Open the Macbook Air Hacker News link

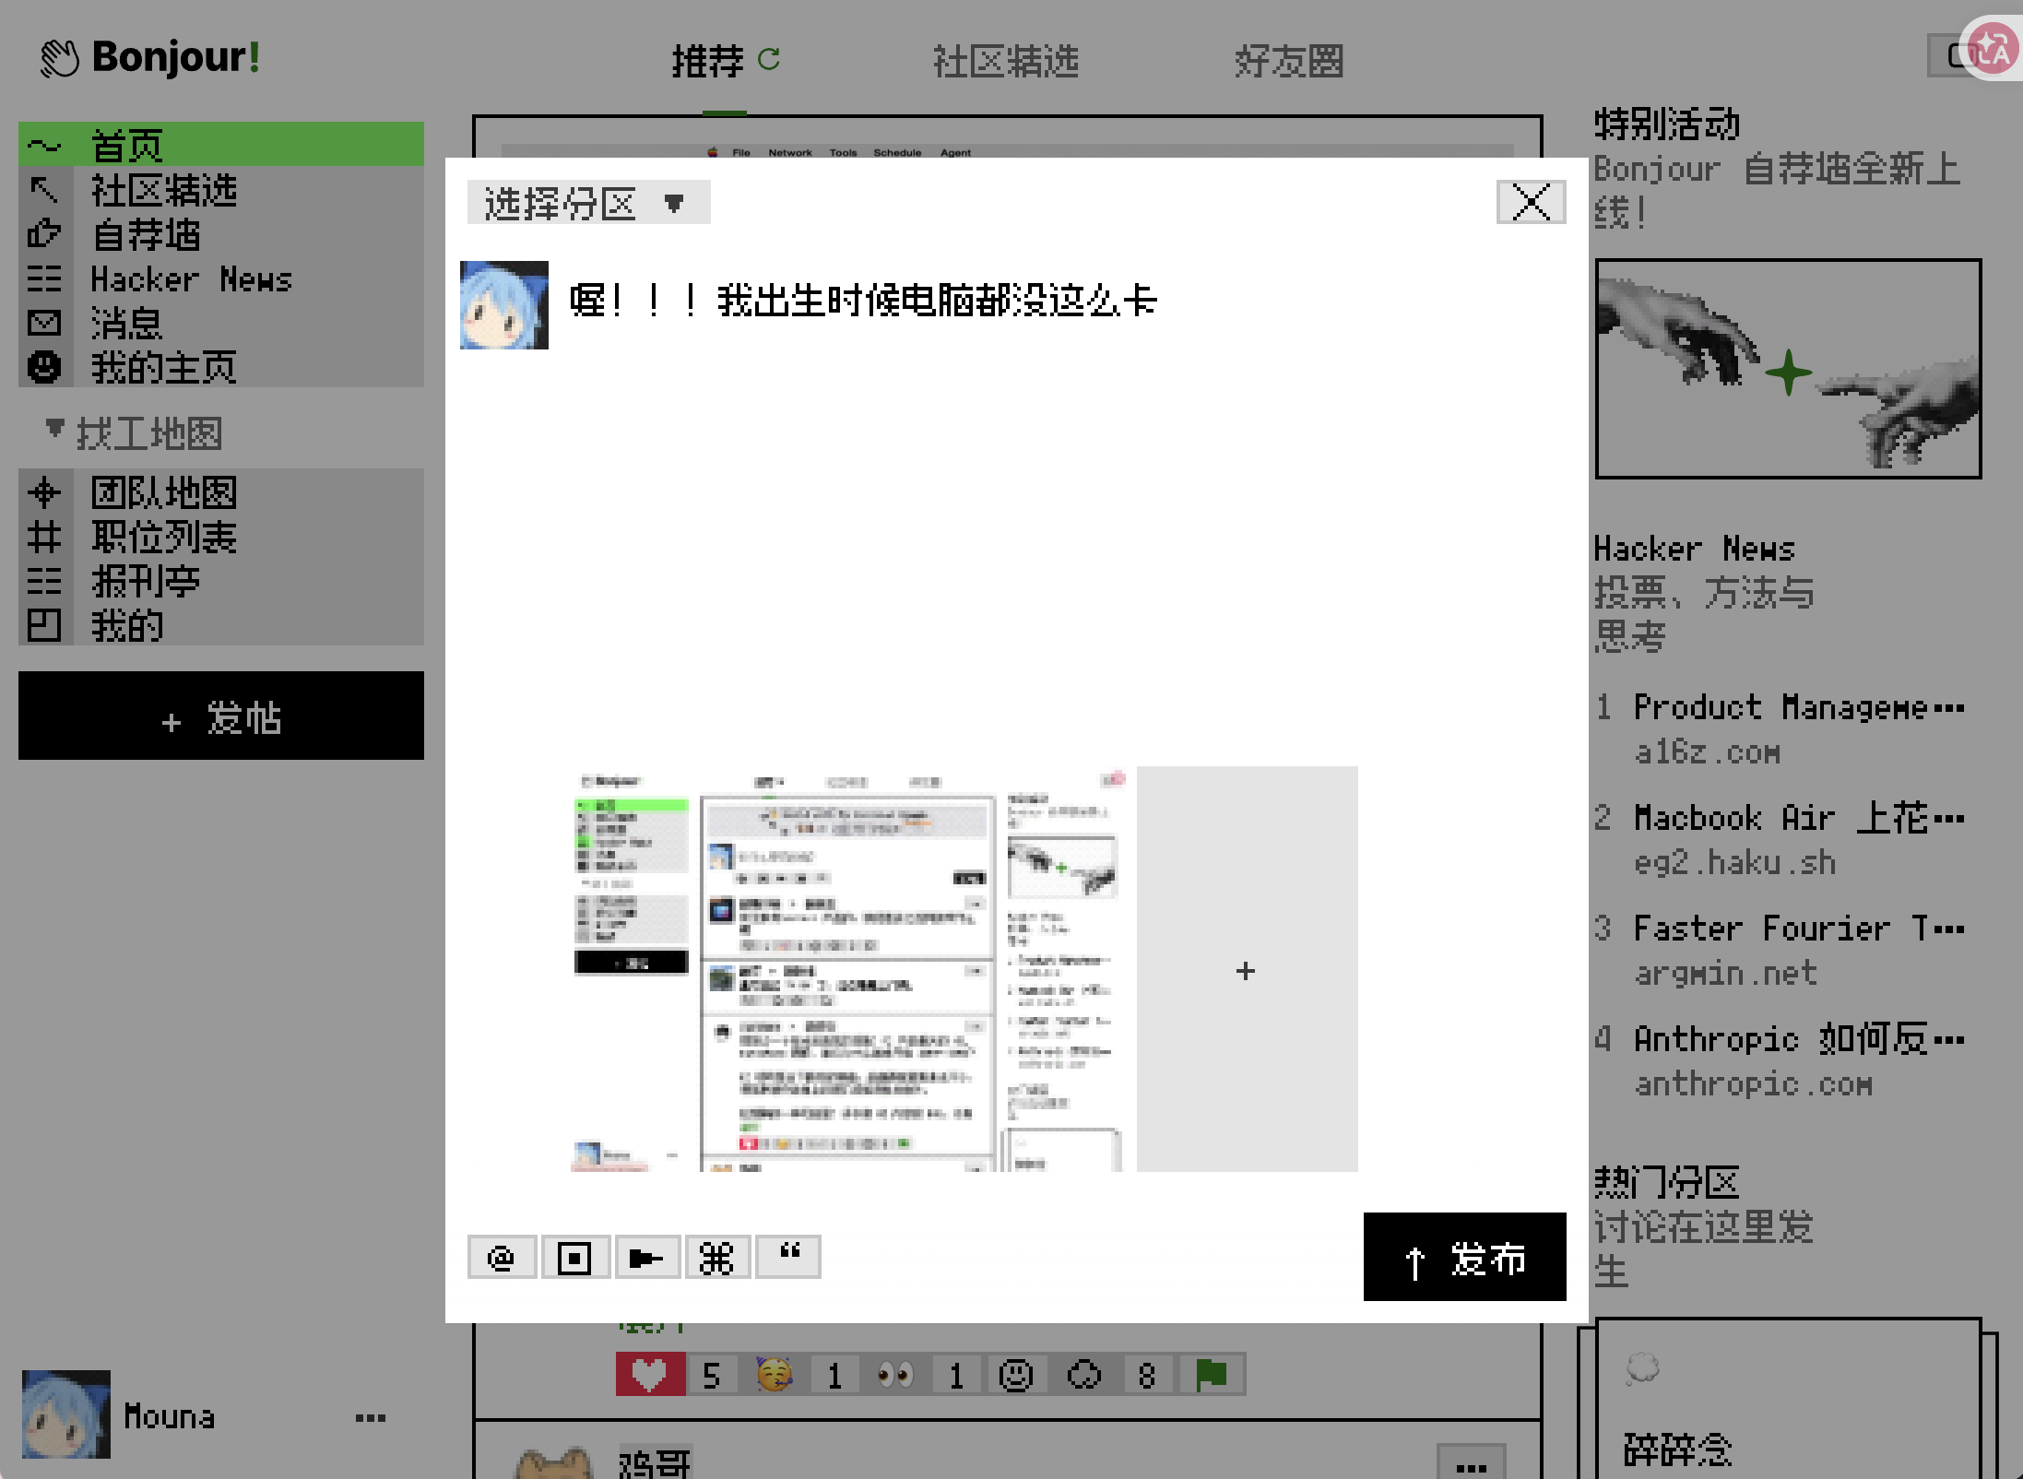1800,819
